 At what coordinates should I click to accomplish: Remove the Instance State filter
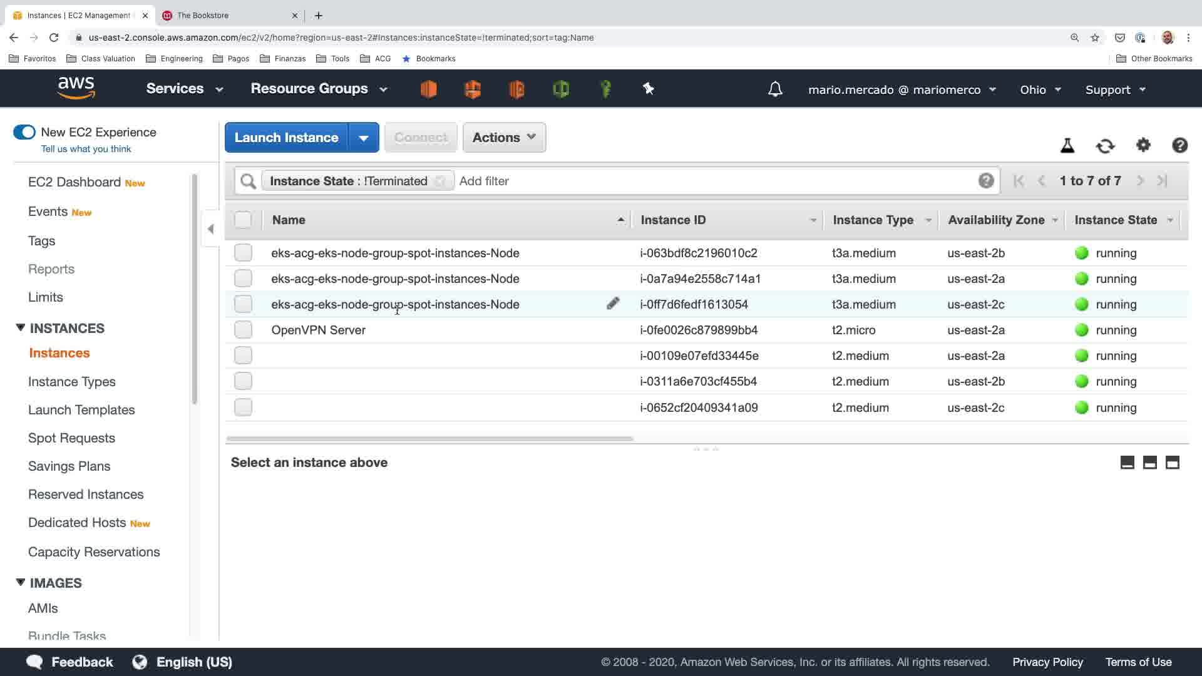click(x=440, y=181)
